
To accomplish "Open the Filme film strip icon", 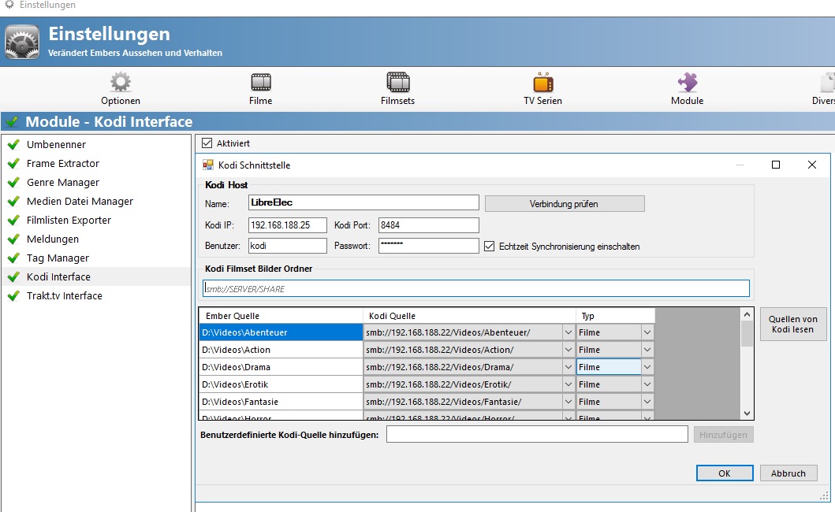I will click(x=261, y=82).
